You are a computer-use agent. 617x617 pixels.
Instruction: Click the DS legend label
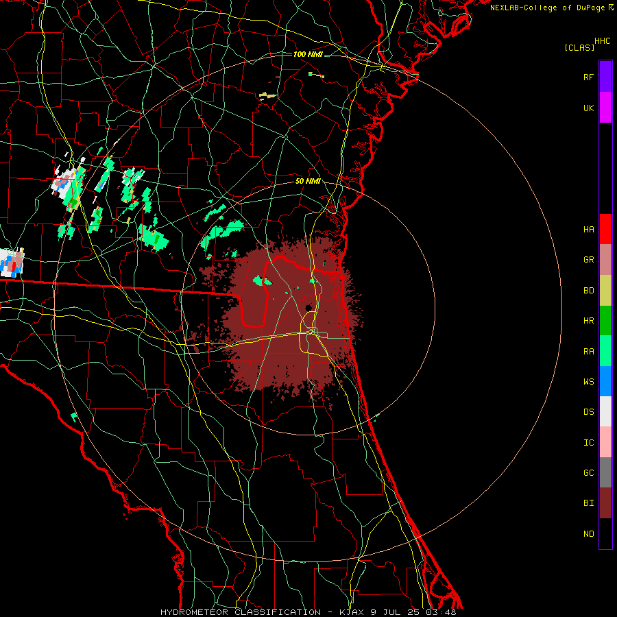click(588, 411)
